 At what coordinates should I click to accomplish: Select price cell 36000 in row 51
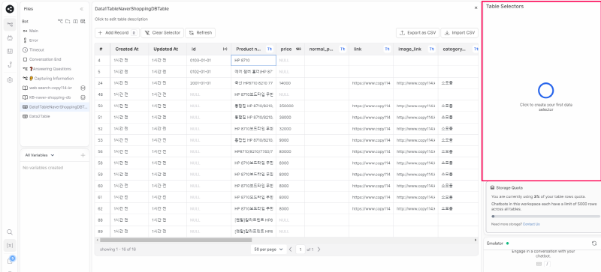(x=290, y=117)
